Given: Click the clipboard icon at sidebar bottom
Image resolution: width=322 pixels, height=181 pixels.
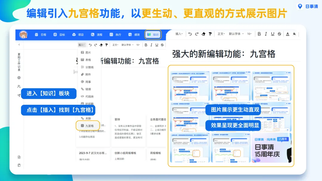Looking at the screenshot, I should (x=19, y=165).
